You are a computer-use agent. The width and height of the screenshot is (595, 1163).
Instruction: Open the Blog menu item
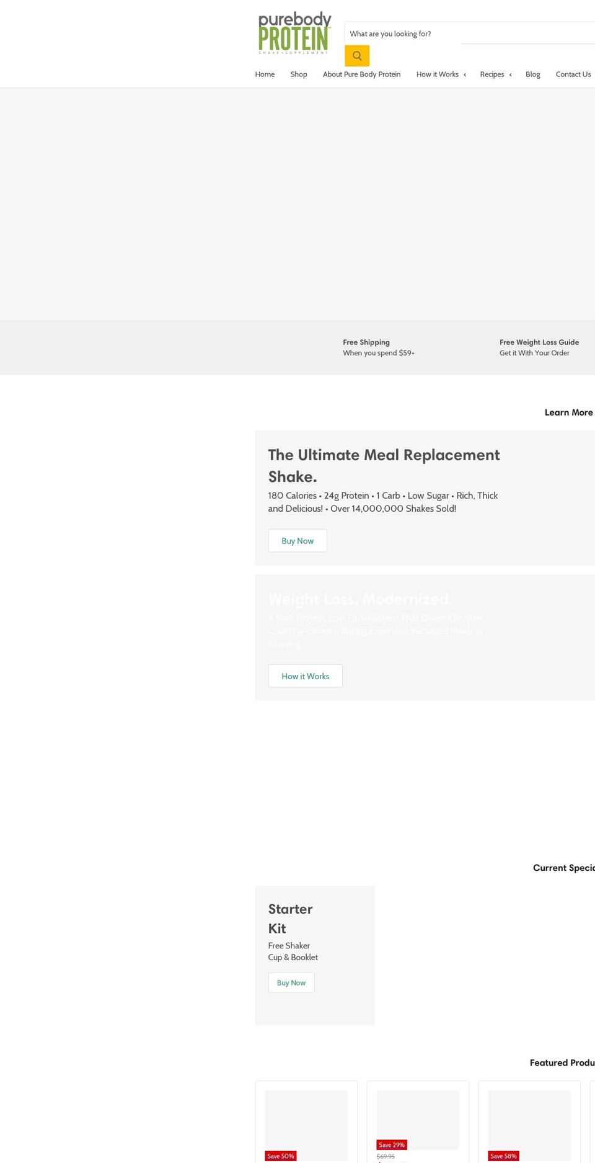point(533,74)
